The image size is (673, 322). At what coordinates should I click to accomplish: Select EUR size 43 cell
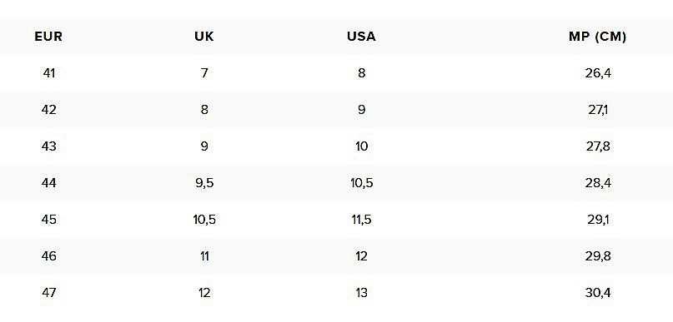(49, 146)
